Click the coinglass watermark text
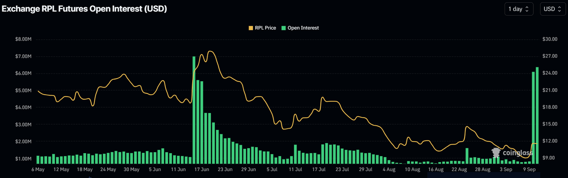The width and height of the screenshot is (568, 178). [518, 153]
